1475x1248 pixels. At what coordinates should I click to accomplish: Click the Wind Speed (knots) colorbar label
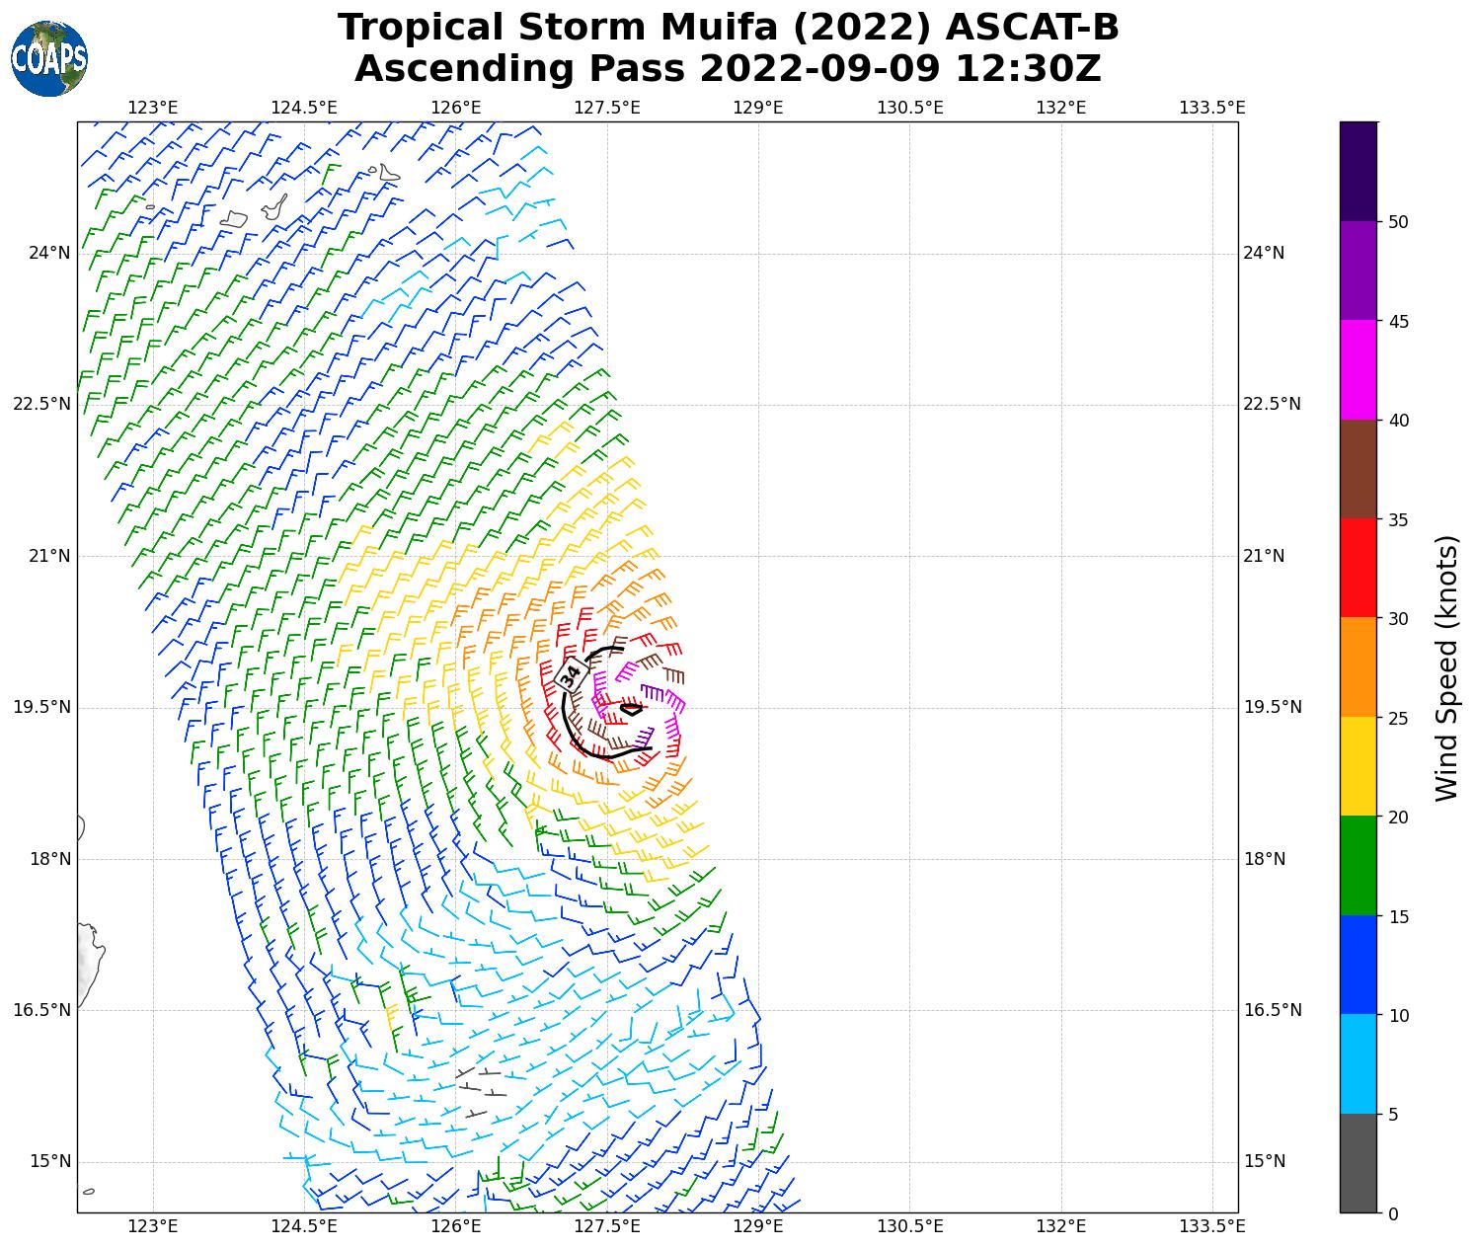(x=1445, y=667)
